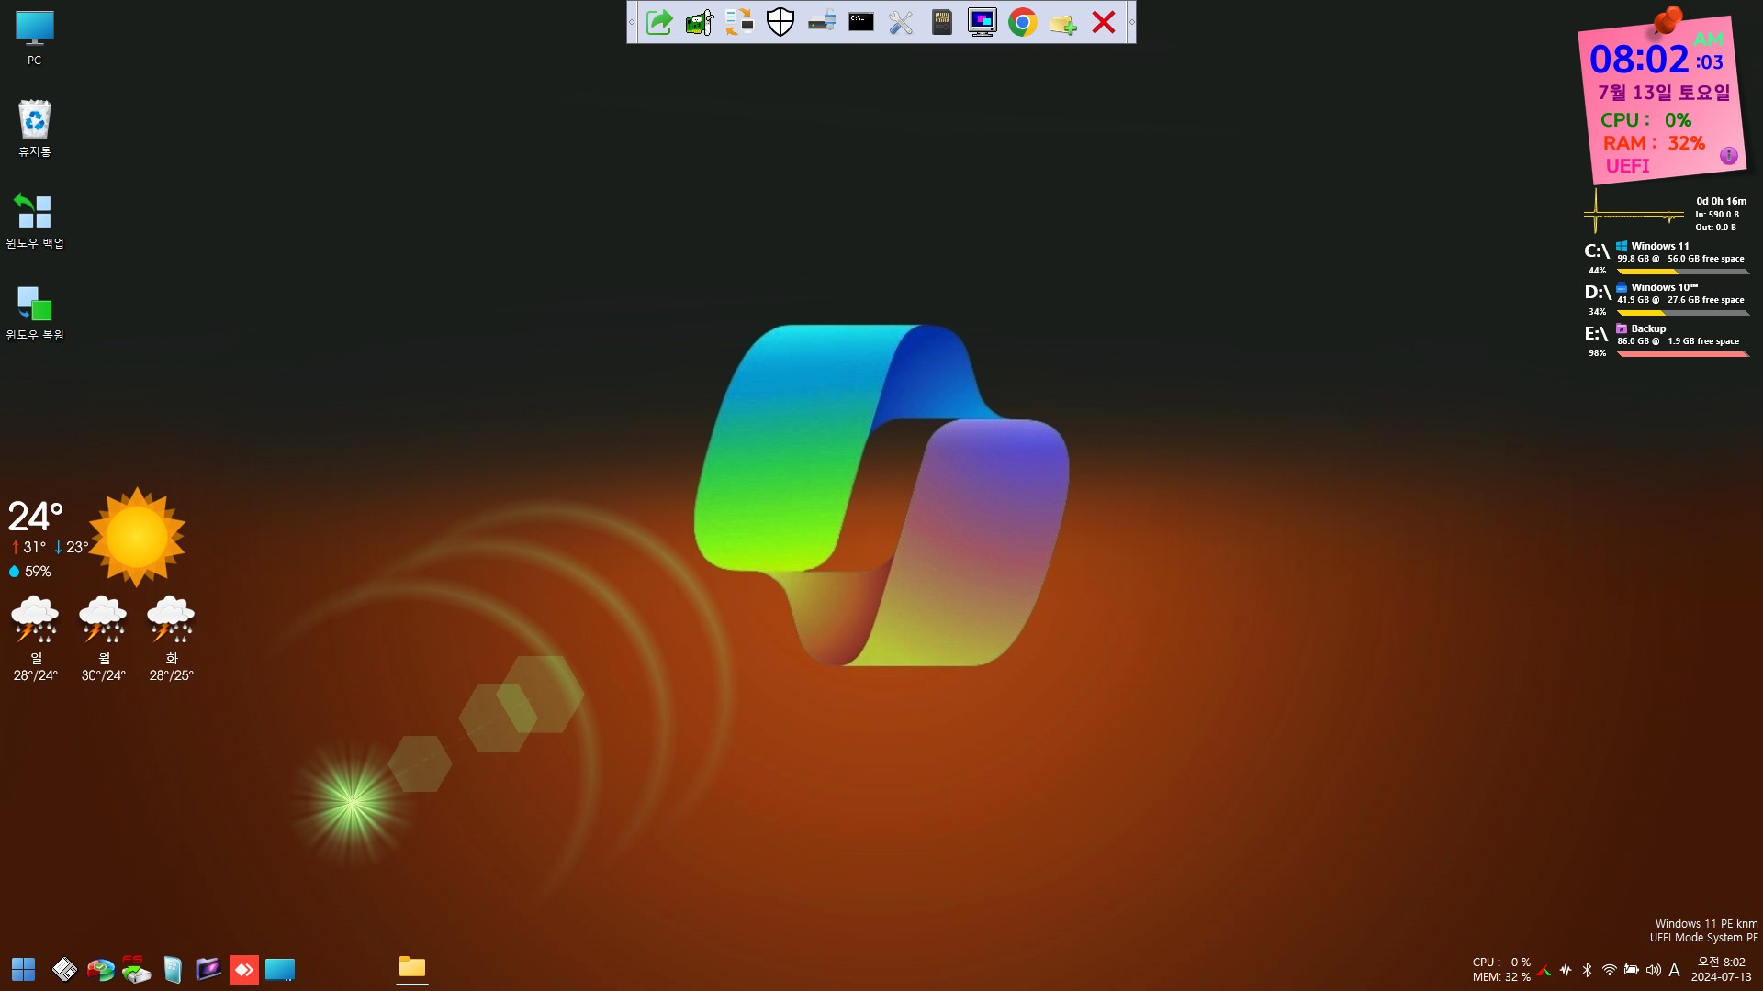Open the green share arrow dock icon

(x=659, y=22)
